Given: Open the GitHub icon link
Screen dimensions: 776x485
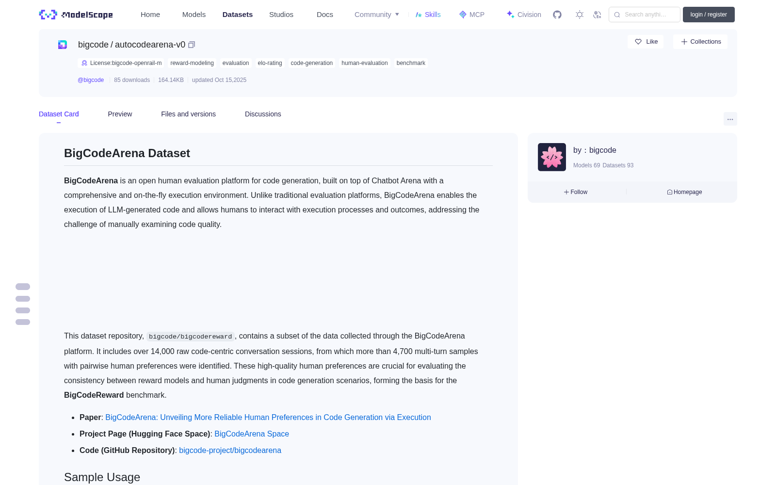Looking at the screenshot, I should click(x=557, y=15).
